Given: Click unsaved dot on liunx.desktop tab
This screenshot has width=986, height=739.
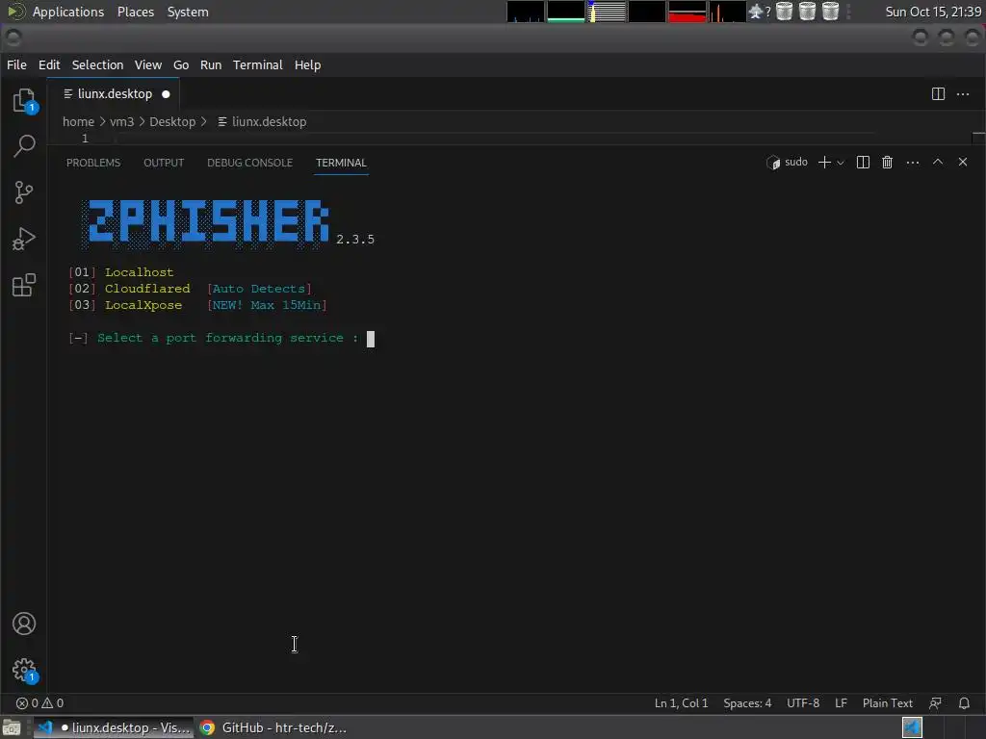Looking at the screenshot, I should click(x=166, y=94).
